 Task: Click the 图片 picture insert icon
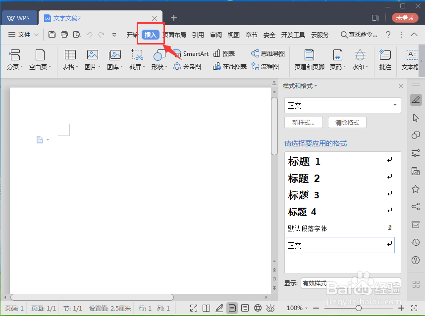coord(93,60)
